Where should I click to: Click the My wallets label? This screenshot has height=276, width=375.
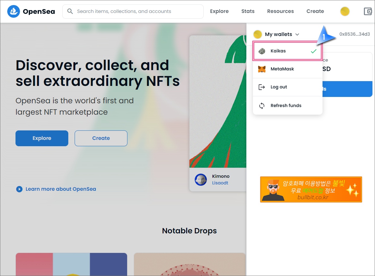point(278,34)
